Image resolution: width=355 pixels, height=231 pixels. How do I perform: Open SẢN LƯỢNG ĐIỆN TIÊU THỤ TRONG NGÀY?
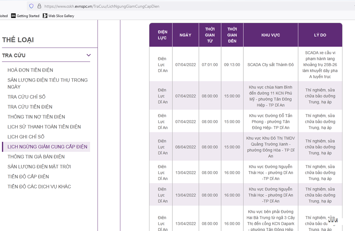pos(47,83)
